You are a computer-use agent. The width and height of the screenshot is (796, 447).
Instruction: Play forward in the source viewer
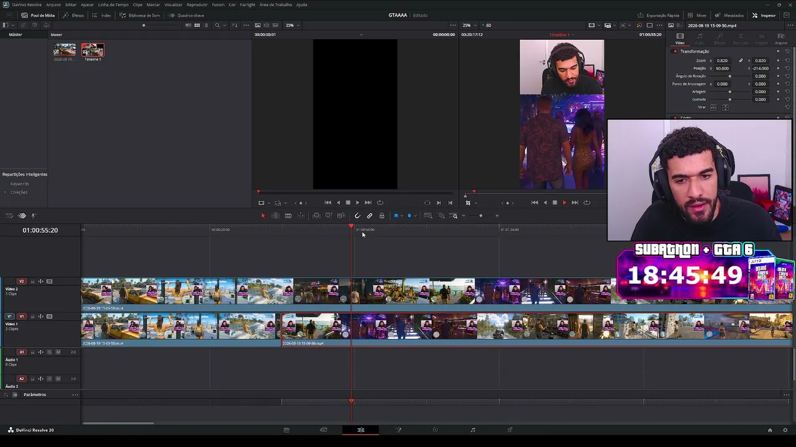tap(357, 202)
